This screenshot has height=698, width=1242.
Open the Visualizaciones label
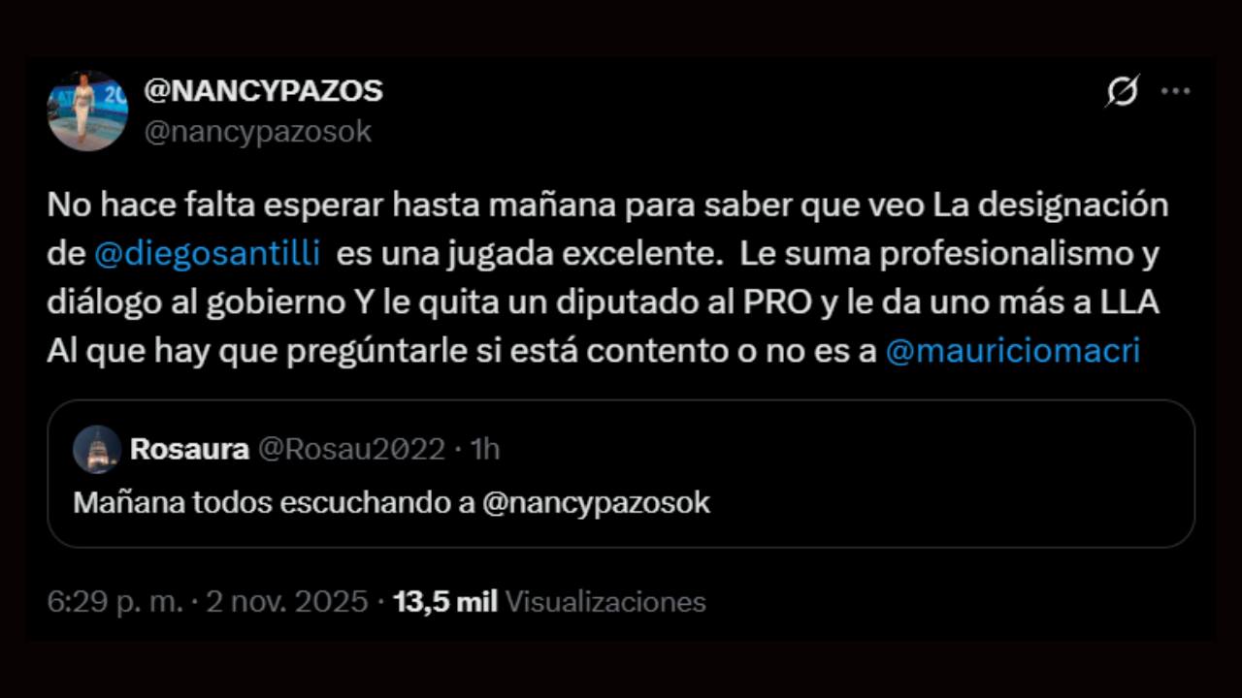click(605, 602)
